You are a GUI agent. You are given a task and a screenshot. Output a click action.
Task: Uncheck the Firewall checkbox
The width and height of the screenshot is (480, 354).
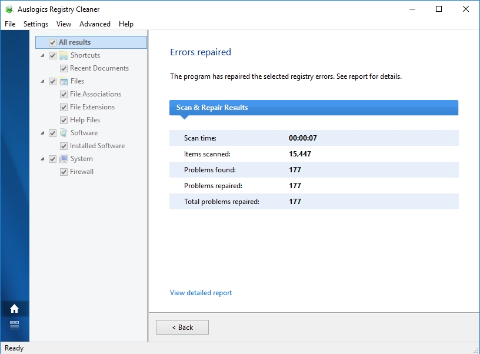pyautogui.click(x=64, y=172)
